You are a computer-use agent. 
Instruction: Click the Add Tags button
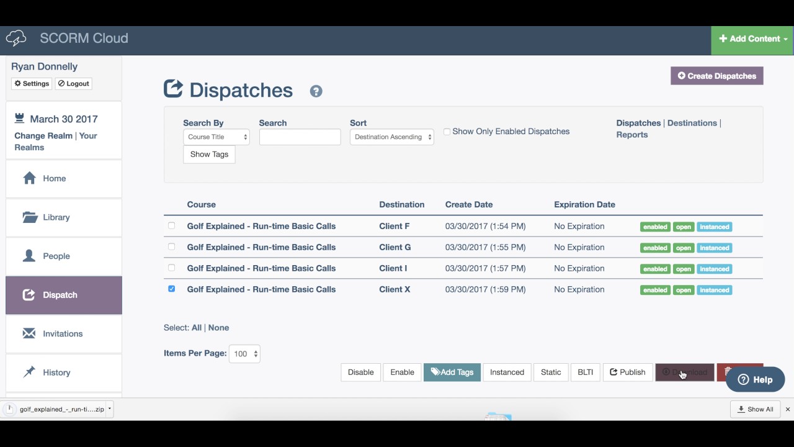452,372
